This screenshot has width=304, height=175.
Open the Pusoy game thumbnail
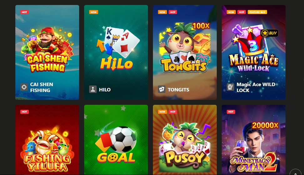[x=185, y=140]
